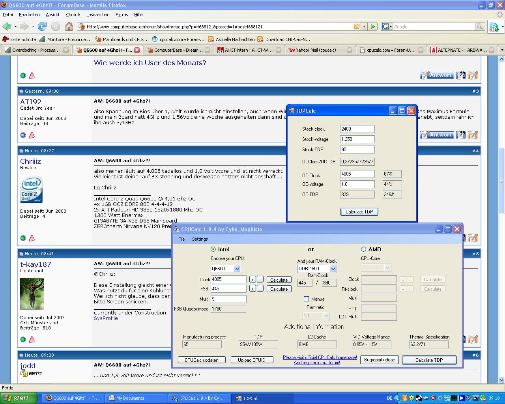Click Calculate TDP in the TDPCalc window

(359, 212)
